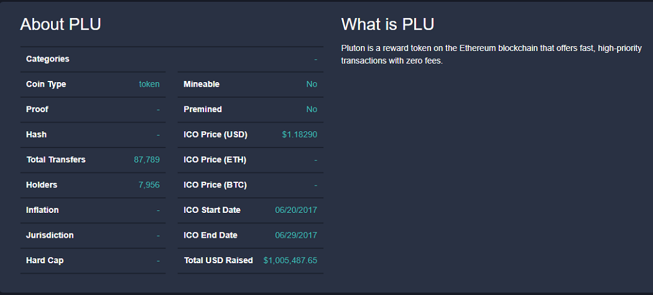Viewport: 653px width, 295px height.
Task: Click the Pluton description paragraph text
Action: tap(491, 55)
